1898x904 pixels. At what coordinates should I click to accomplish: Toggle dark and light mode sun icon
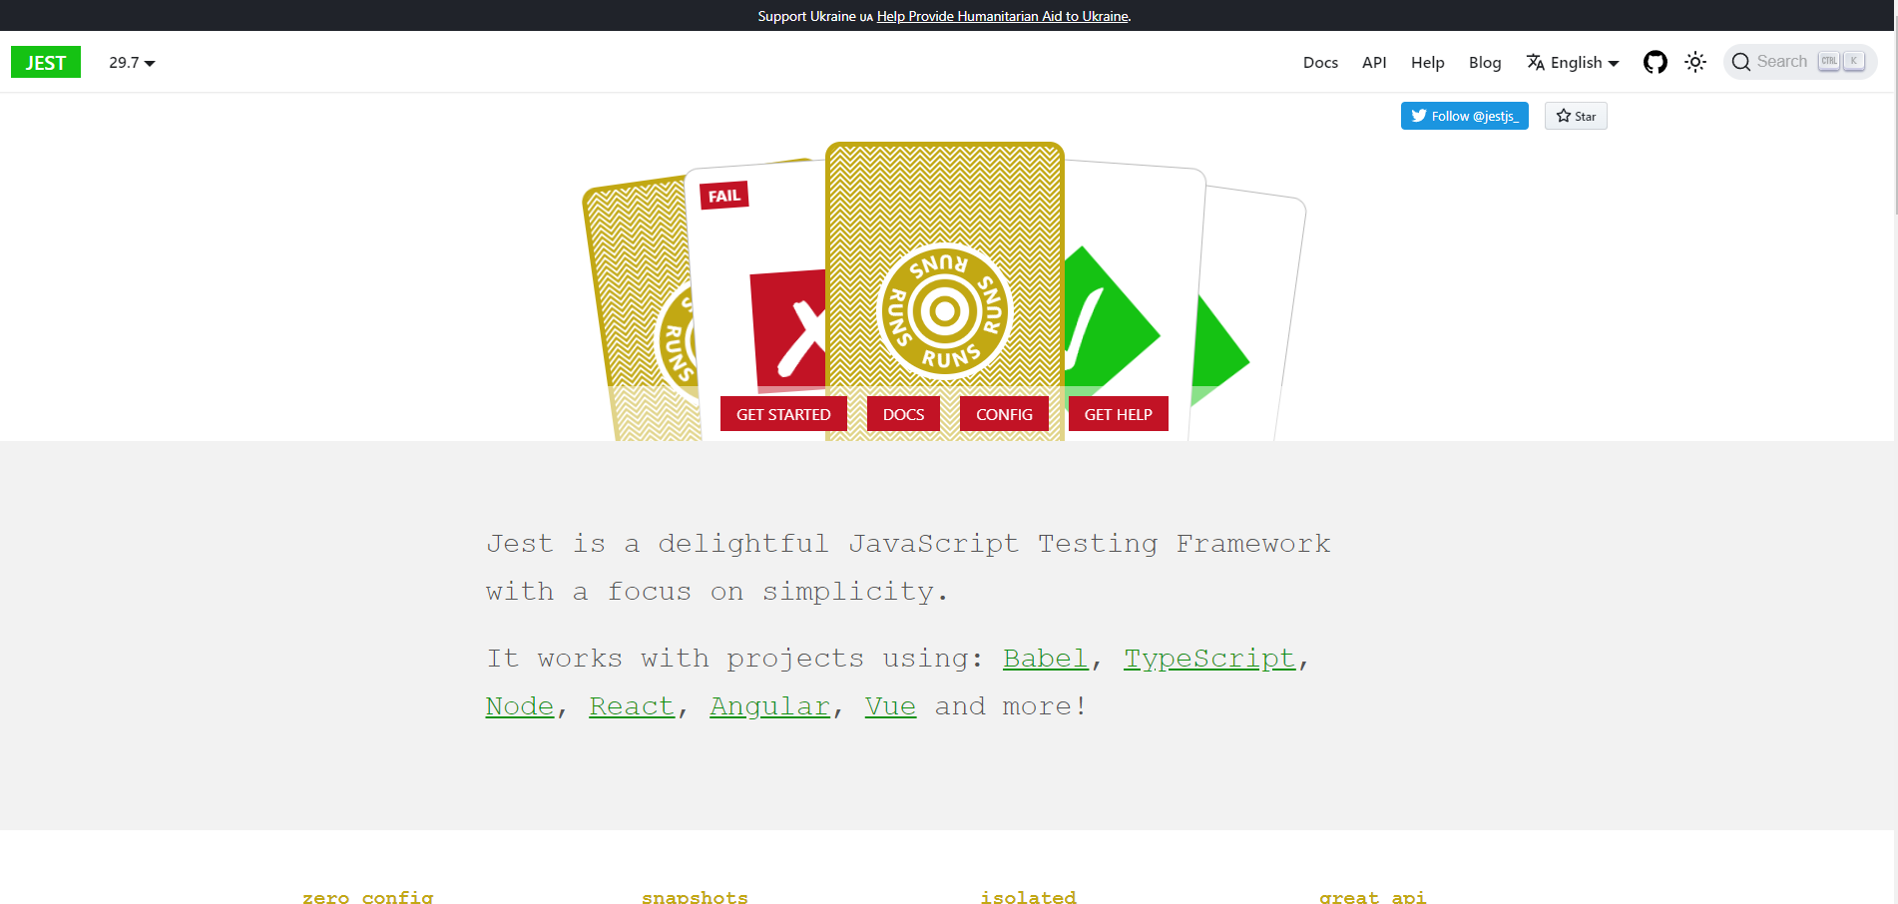[1695, 62]
